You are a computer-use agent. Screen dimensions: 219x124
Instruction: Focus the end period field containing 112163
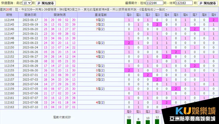point(184,3)
